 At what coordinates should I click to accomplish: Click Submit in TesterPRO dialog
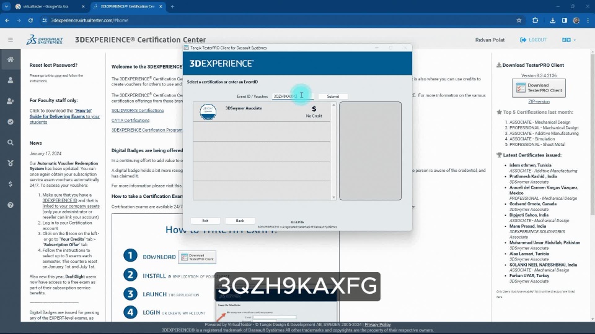pos(333,96)
